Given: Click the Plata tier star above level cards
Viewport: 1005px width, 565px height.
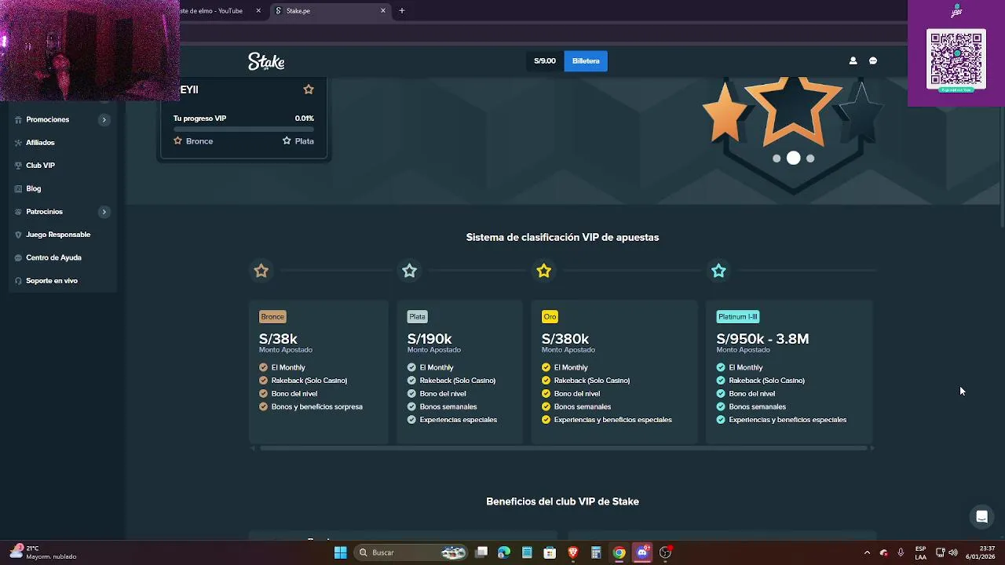Looking at the screenshot, I should tap(409, 271).
